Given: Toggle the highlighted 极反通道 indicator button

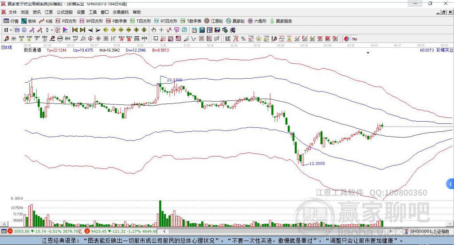Looking at the screenshot, I should click(58, 30).
